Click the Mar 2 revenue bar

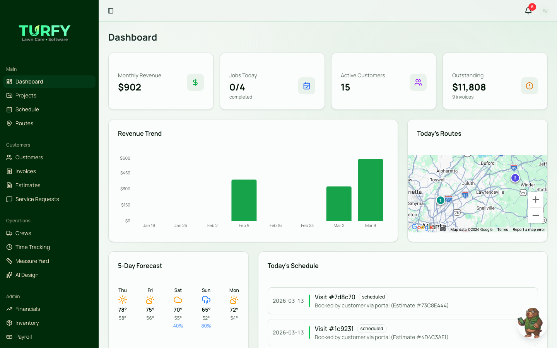pos(339,204)
